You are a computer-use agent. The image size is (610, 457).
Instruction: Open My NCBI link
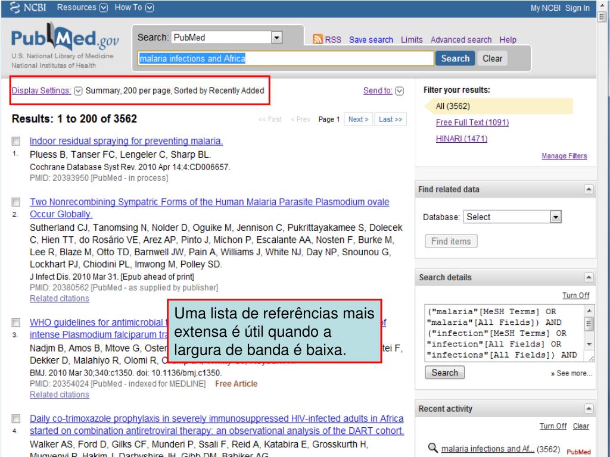click(x=546, y=8)
